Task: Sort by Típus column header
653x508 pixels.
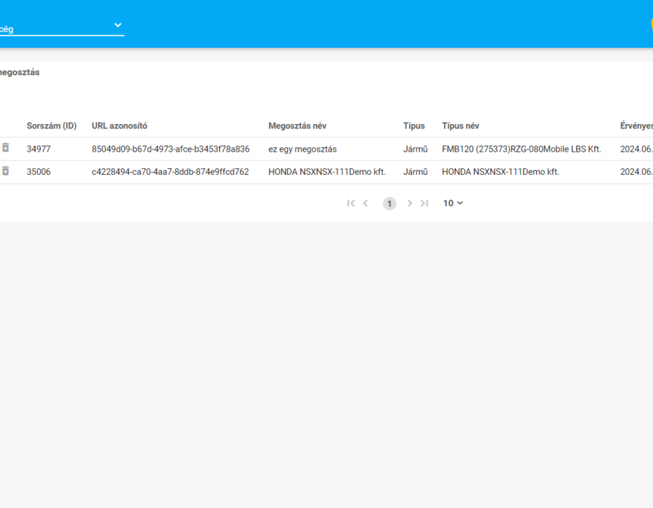Action: (x=414, y=126)
